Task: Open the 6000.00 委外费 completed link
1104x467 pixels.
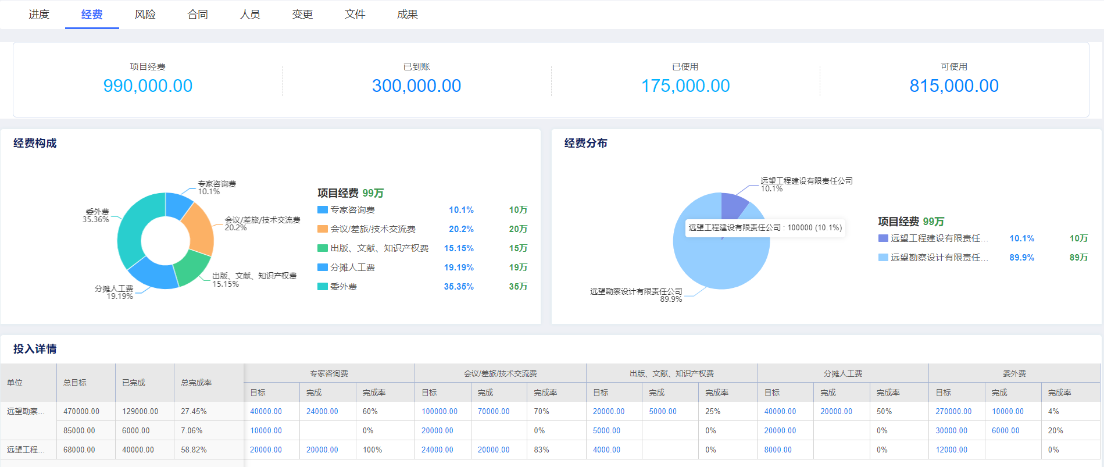Action: [1006, 430]
